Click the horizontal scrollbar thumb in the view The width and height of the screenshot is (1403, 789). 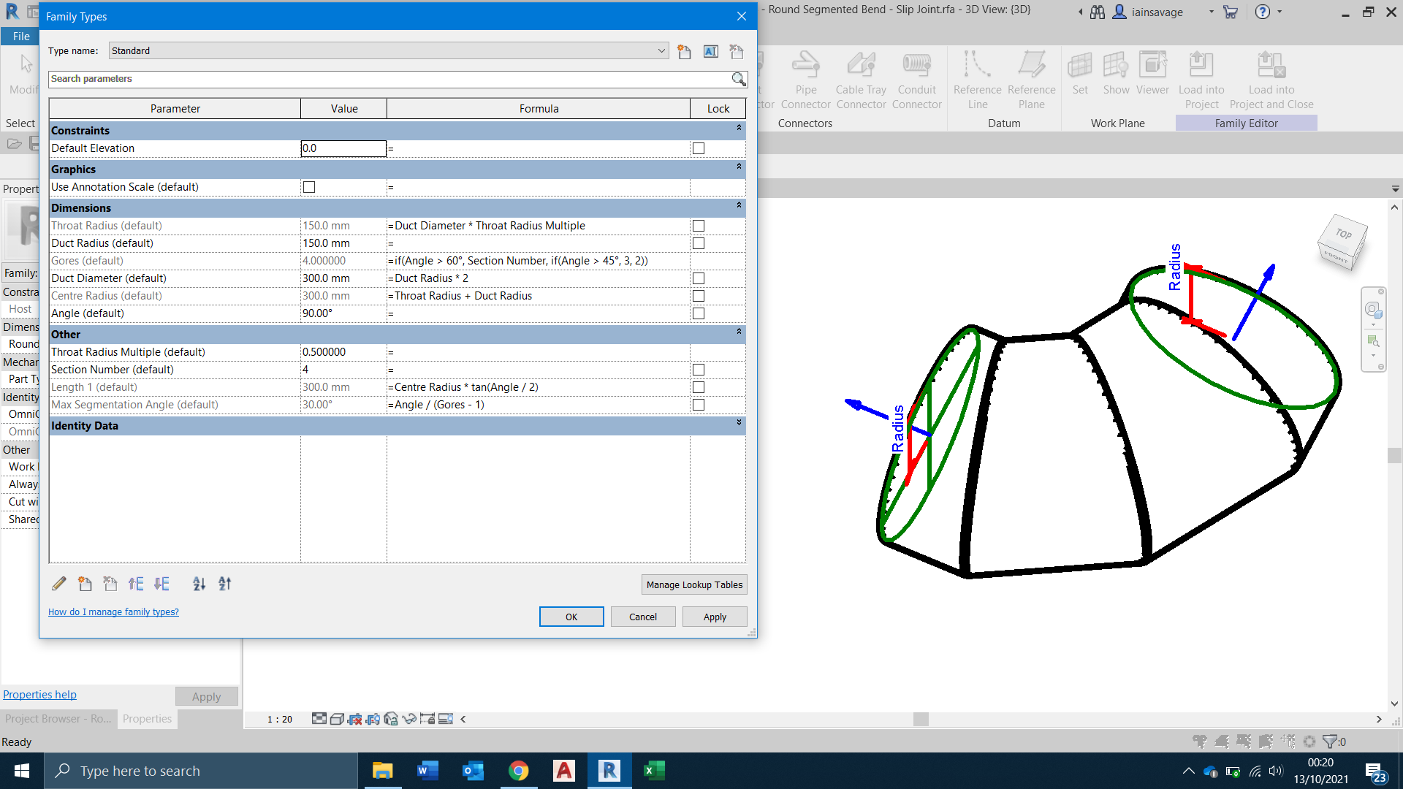pos(921,720)
